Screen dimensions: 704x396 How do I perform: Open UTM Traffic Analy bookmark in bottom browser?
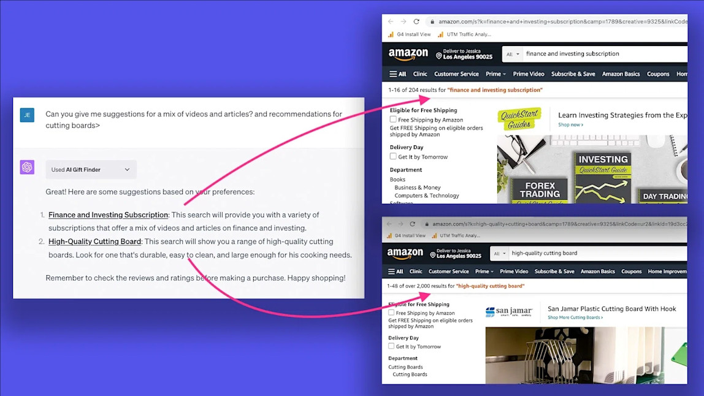click(x=456, y=235)
